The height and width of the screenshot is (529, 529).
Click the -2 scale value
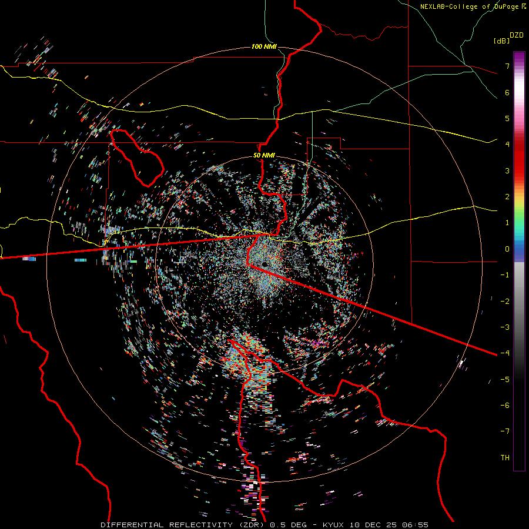[505, 302]
